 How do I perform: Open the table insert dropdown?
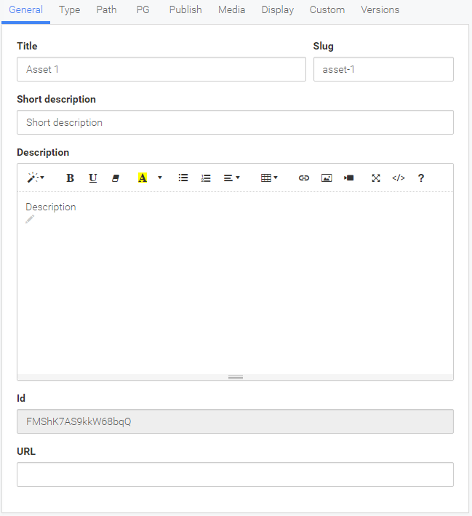pos(269,178)
